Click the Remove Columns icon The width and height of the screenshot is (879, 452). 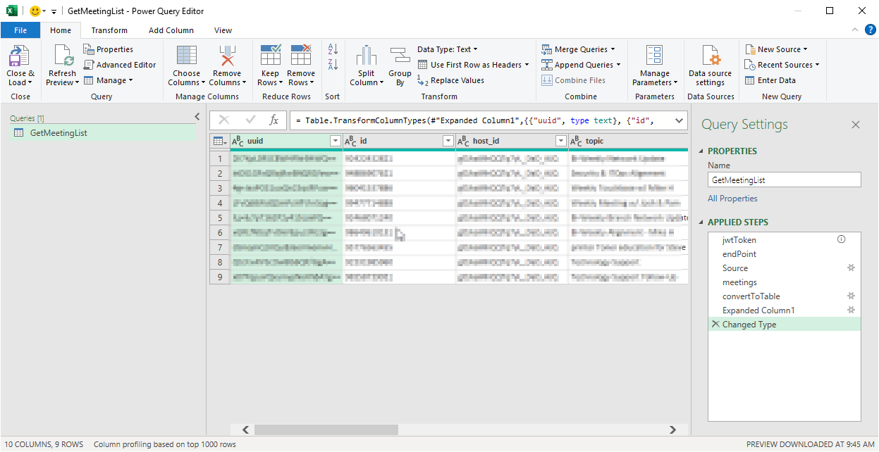[x=227, y=56]
